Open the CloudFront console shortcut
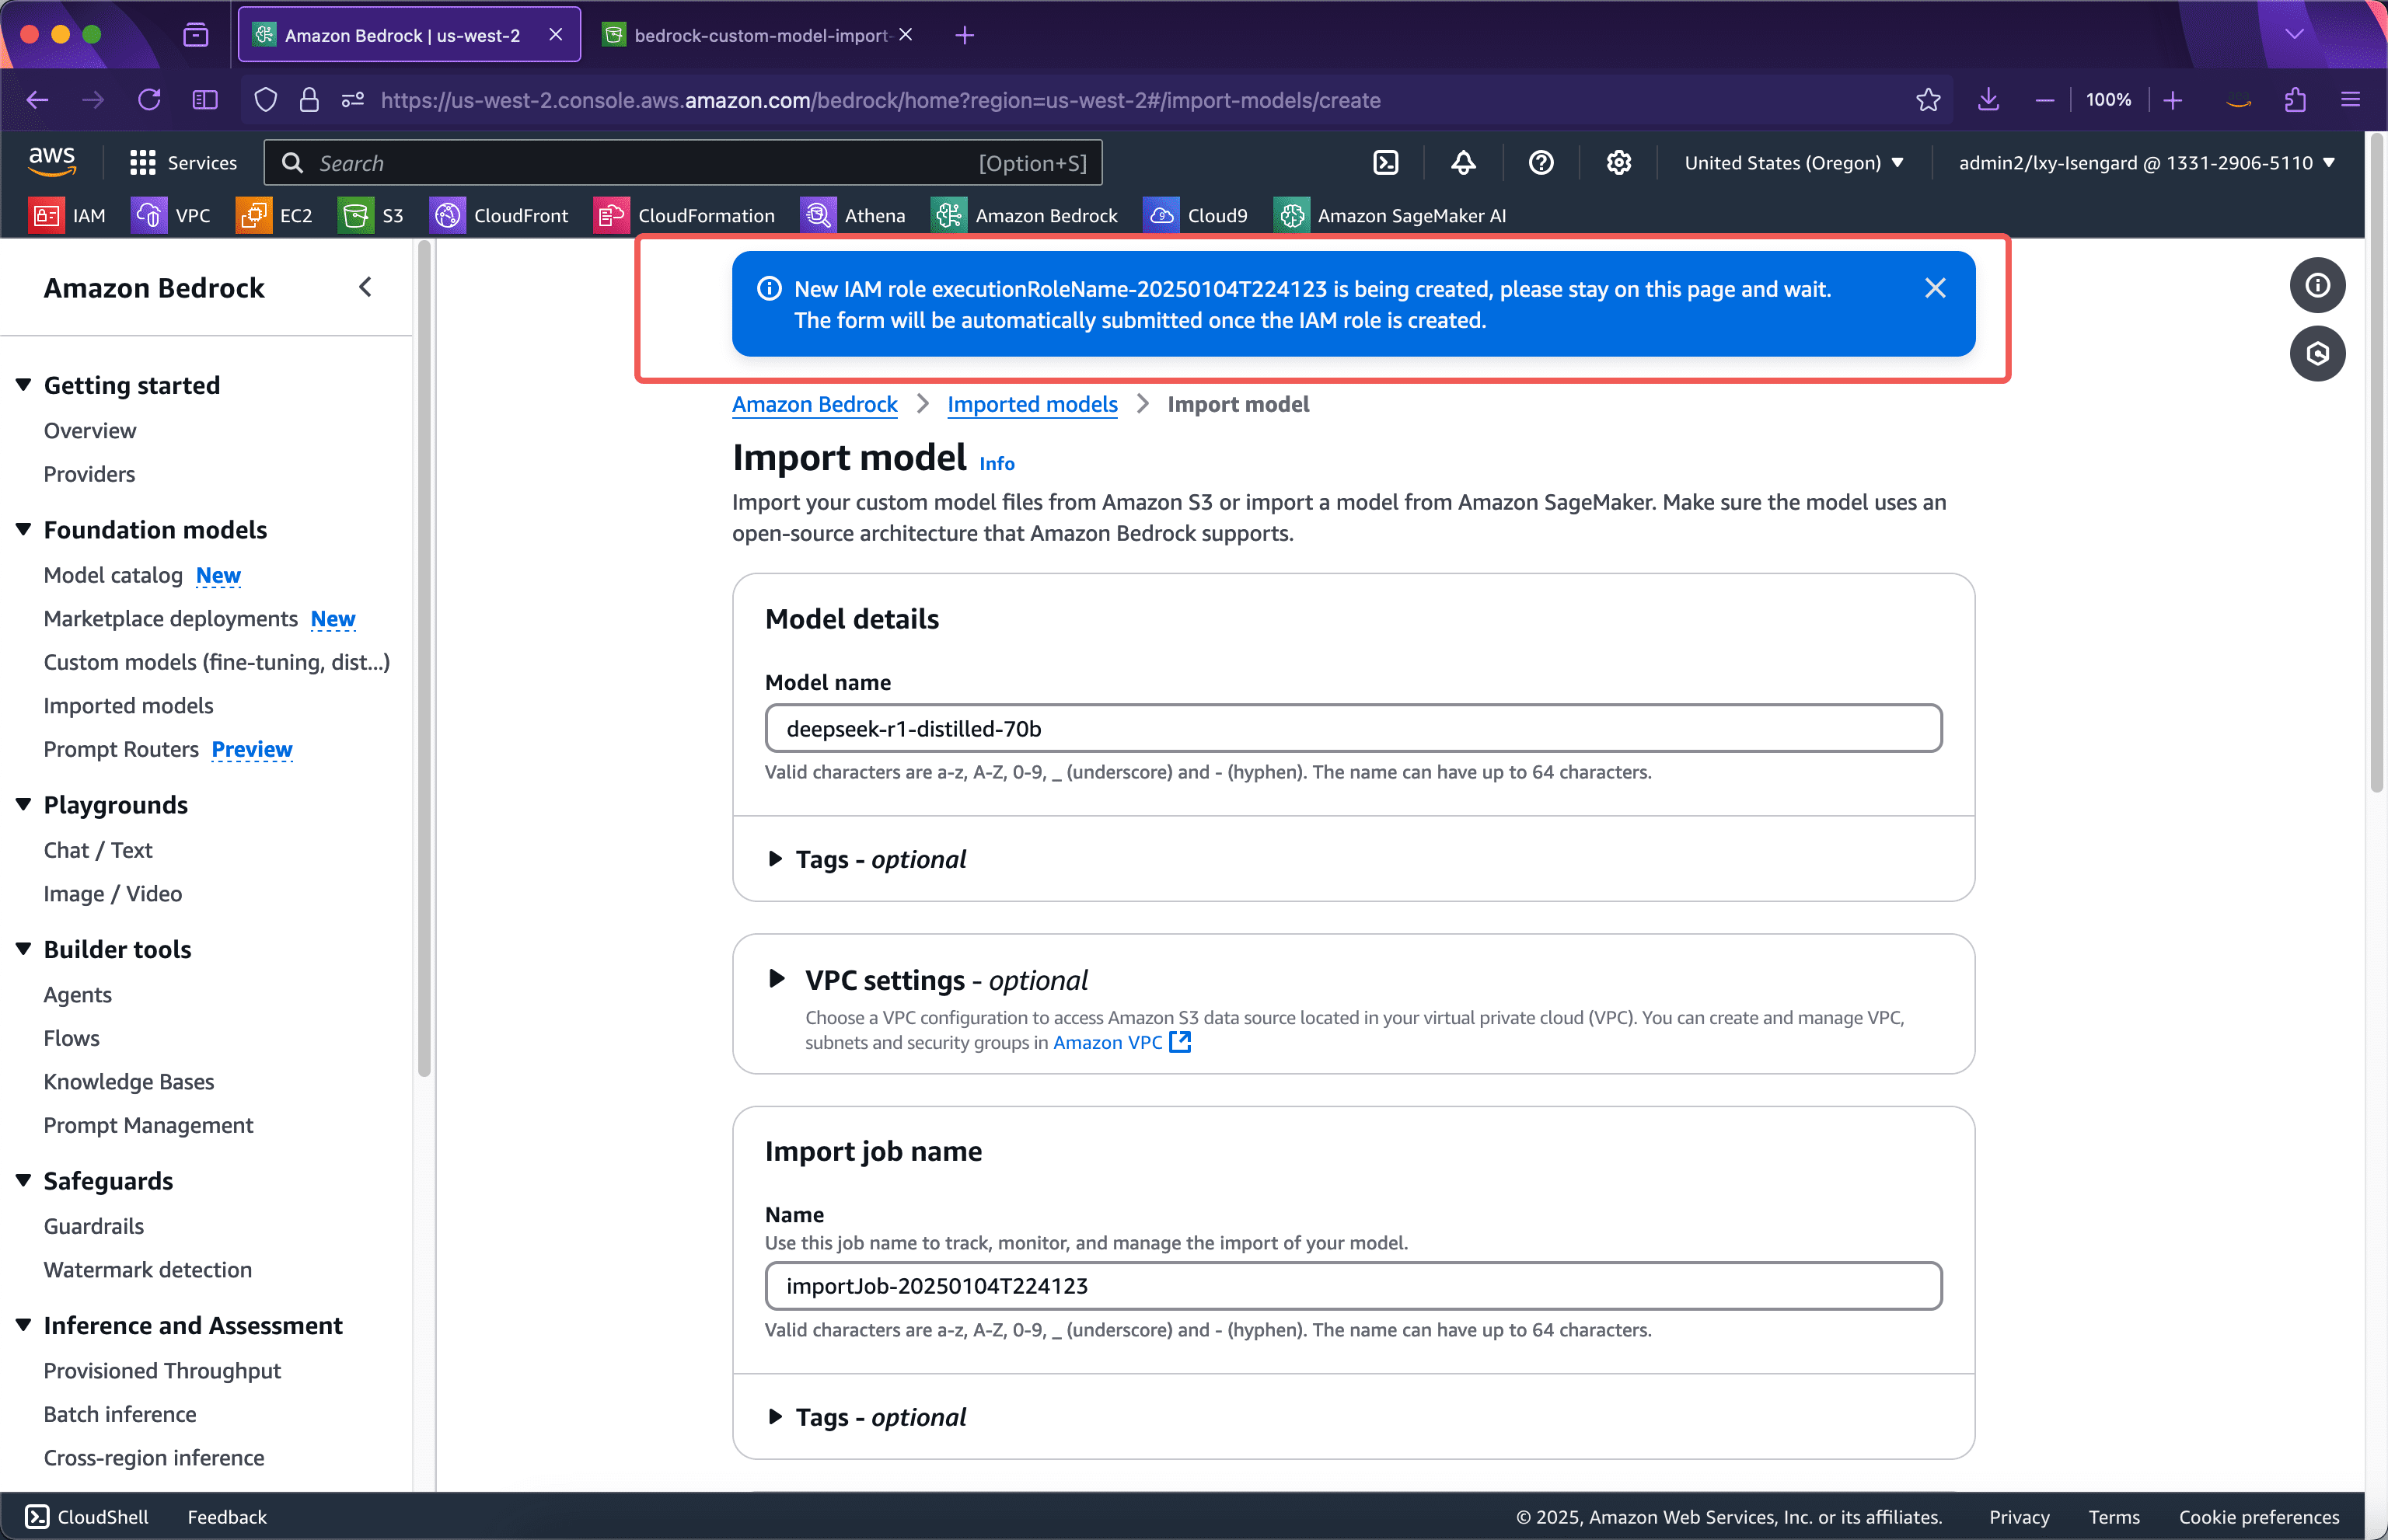 tap(500, 215)
